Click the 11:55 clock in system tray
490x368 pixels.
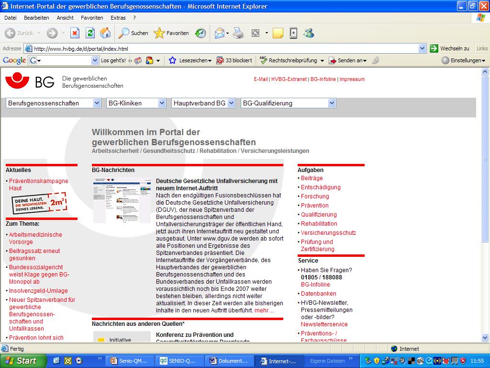tap(477, 361)
